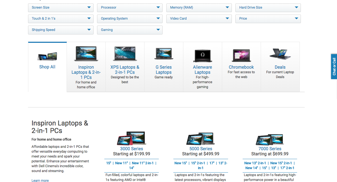Expand the Shipping Speed filter
This screenshot has height=182, width=337.
[x=61, y=30]
